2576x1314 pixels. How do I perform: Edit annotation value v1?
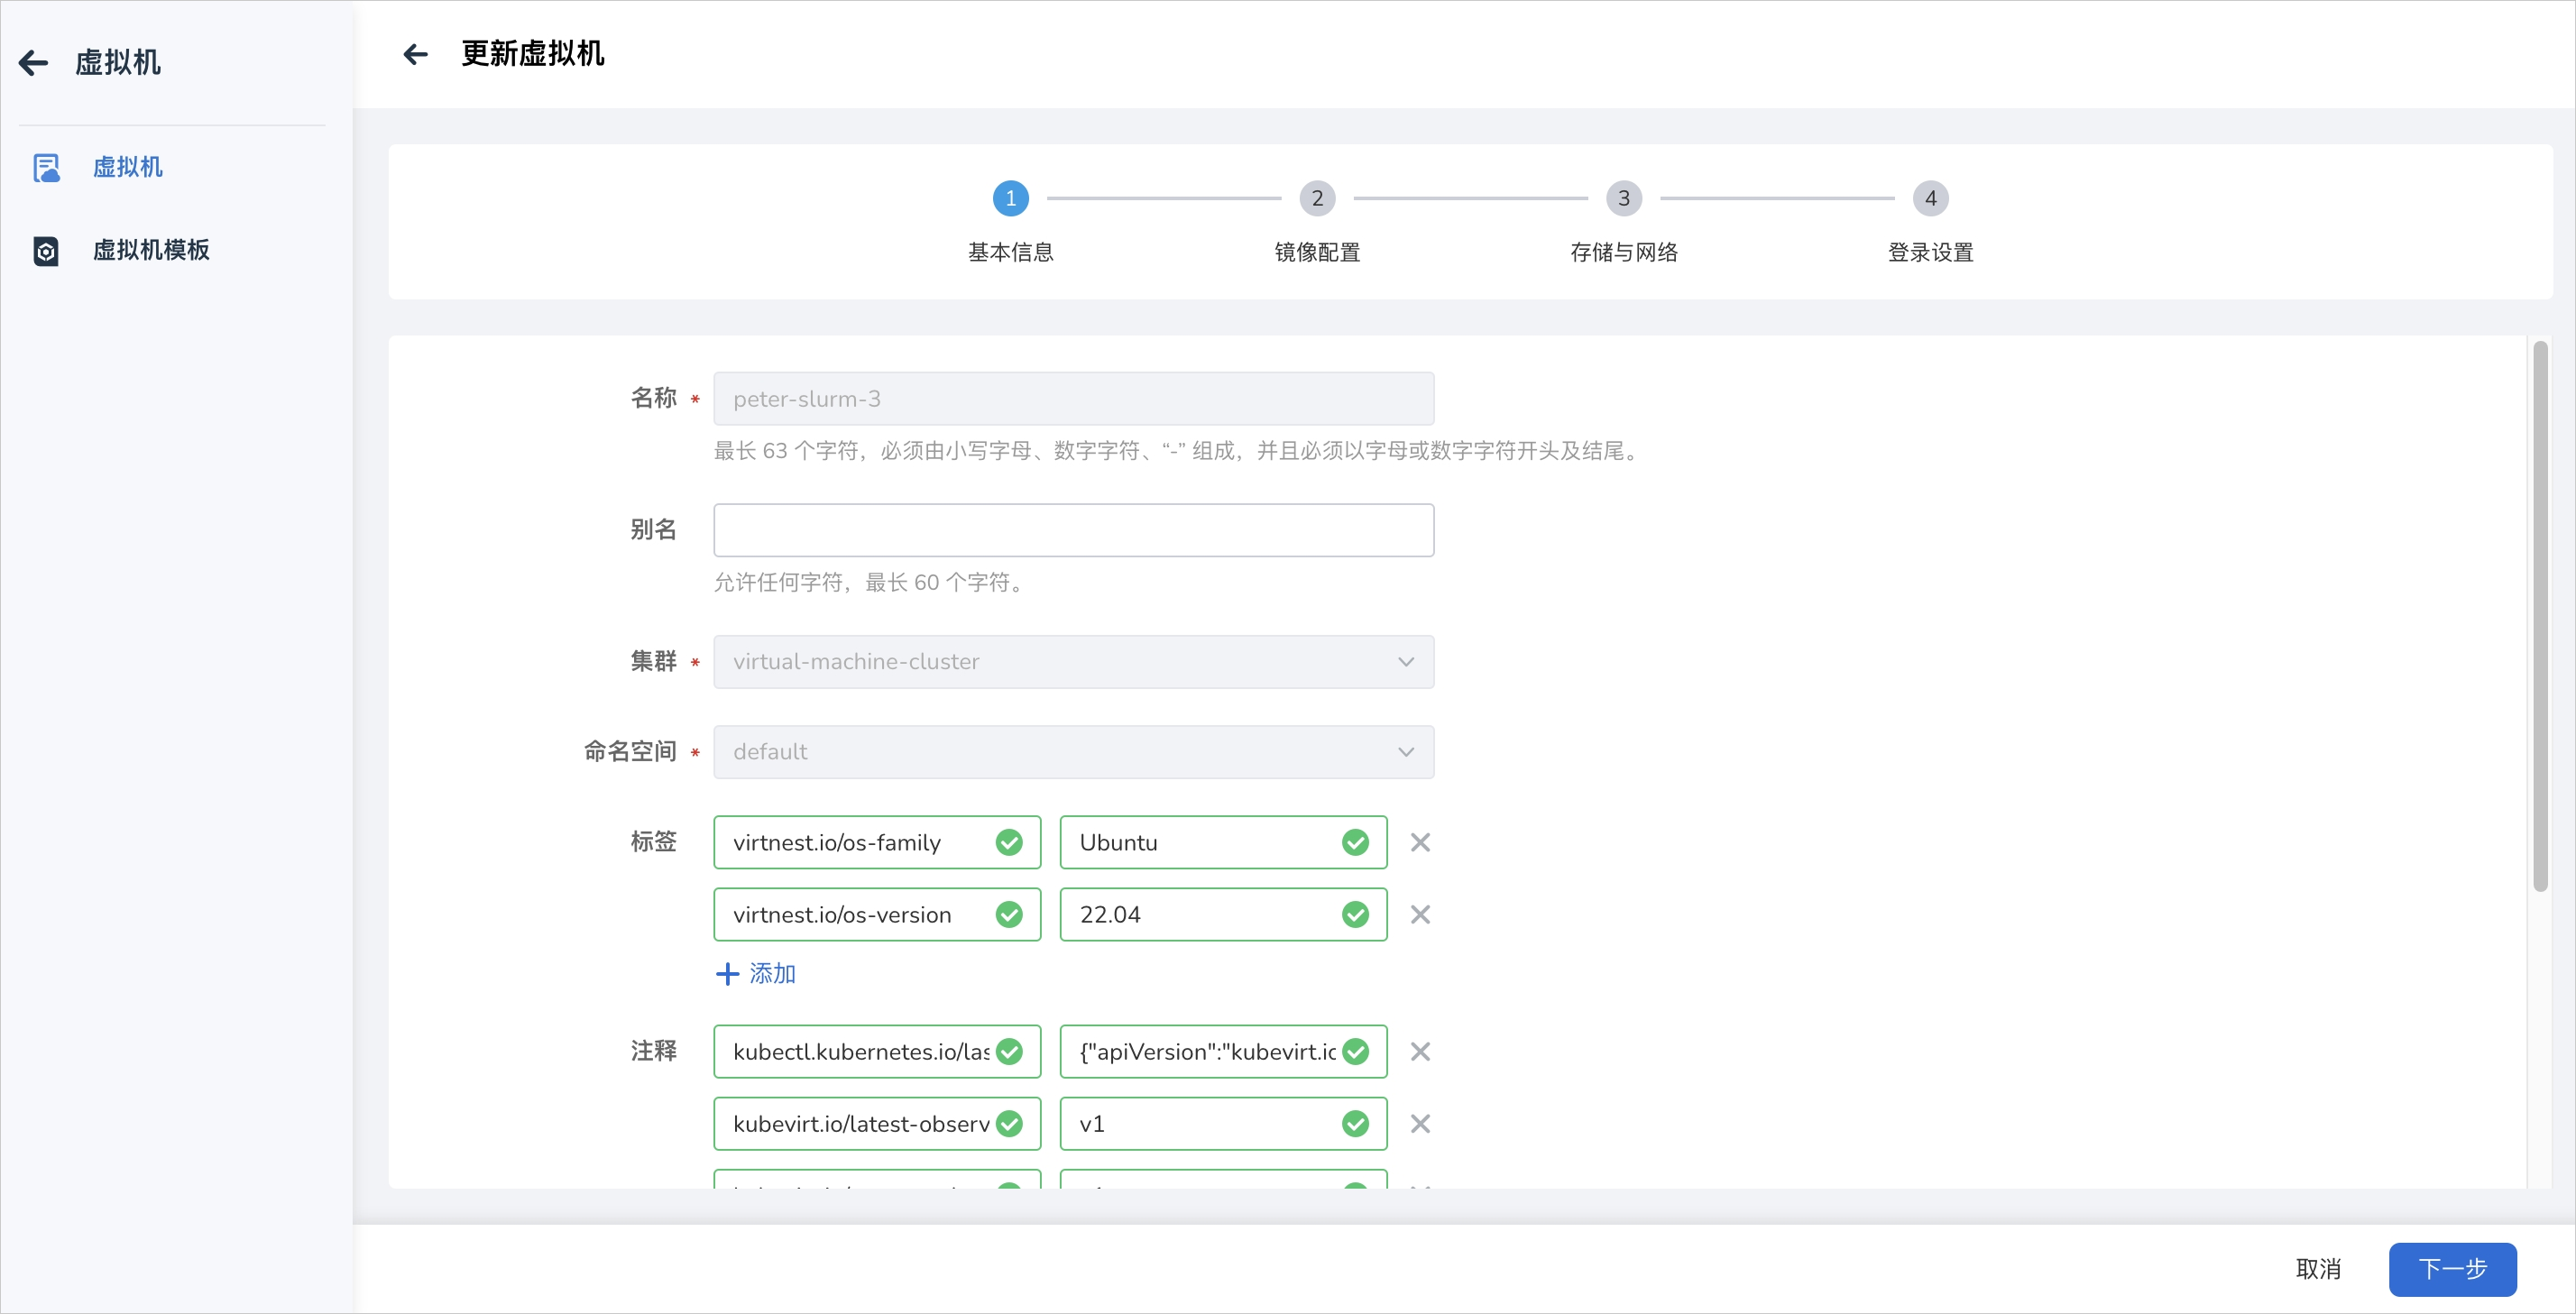(x=1223, y=1123)
